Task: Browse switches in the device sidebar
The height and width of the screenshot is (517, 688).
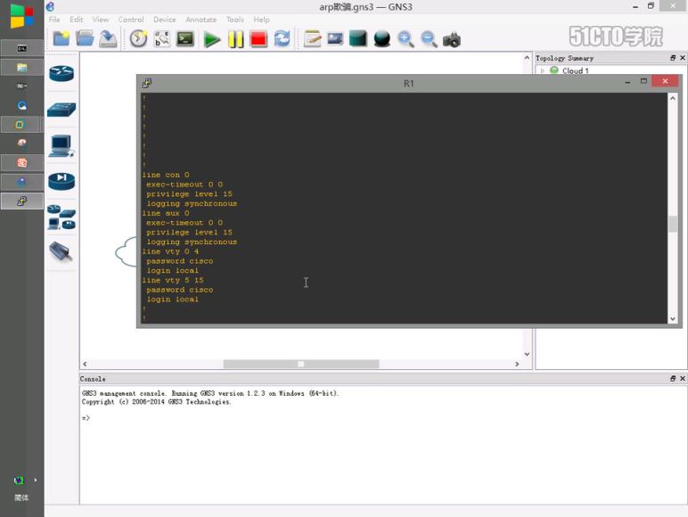Action: point(61,111)
